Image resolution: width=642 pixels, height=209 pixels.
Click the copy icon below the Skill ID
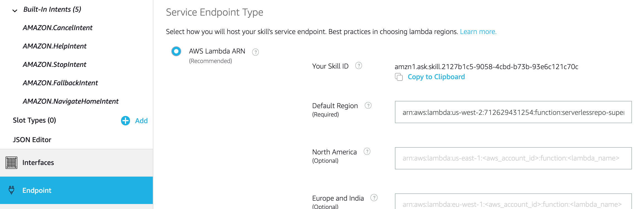[399, 77]
